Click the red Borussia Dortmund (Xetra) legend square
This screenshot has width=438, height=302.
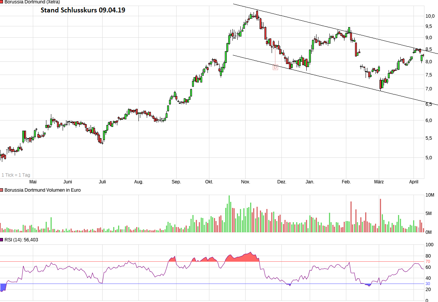[2, 2]
